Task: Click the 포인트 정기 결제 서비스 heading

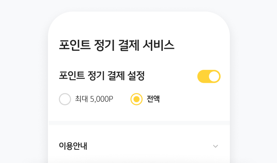Action: click(x=117, y=45)
